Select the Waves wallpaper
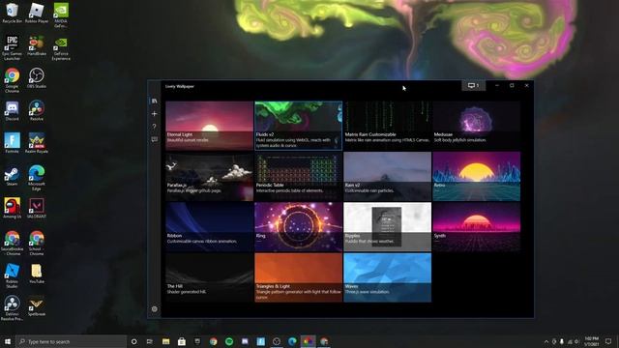The width and height of the screenshot is (619, 348). (x=387, y=277)
